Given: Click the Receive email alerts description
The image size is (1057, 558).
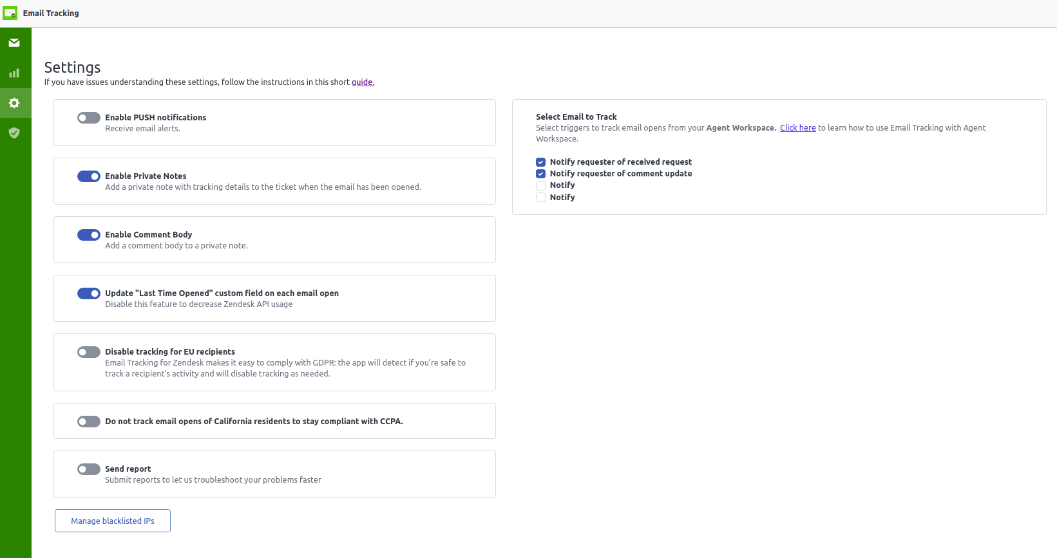Looking at the screenshot, I should point(143,129).
